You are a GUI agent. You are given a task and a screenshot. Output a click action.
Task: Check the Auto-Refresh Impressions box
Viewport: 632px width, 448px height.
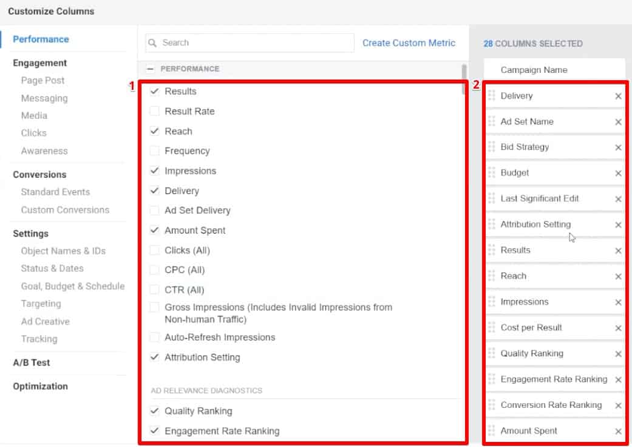(154, 338)
